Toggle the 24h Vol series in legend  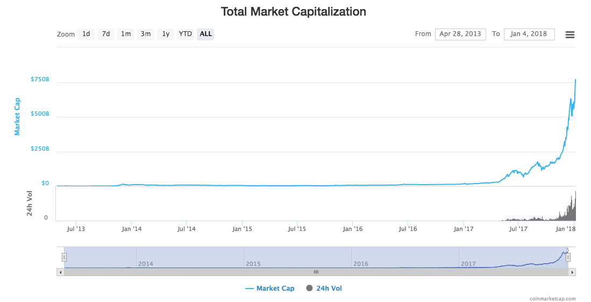[x=324, y=289]
